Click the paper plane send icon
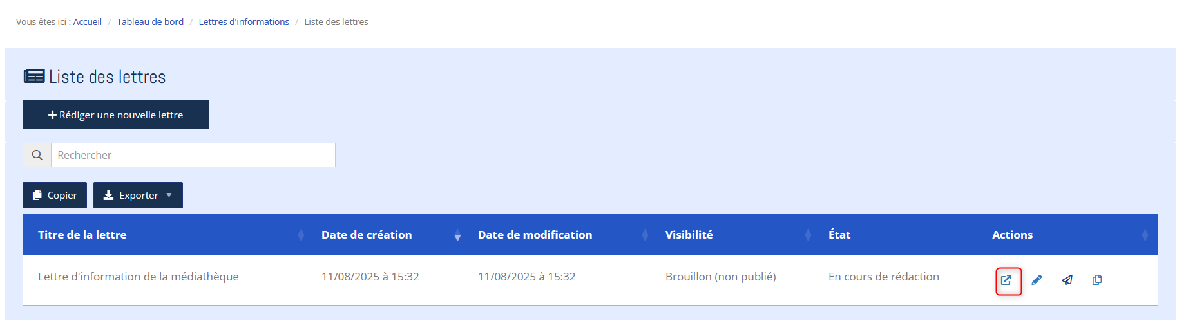The image size is (1177, 321). [1067, 280]
